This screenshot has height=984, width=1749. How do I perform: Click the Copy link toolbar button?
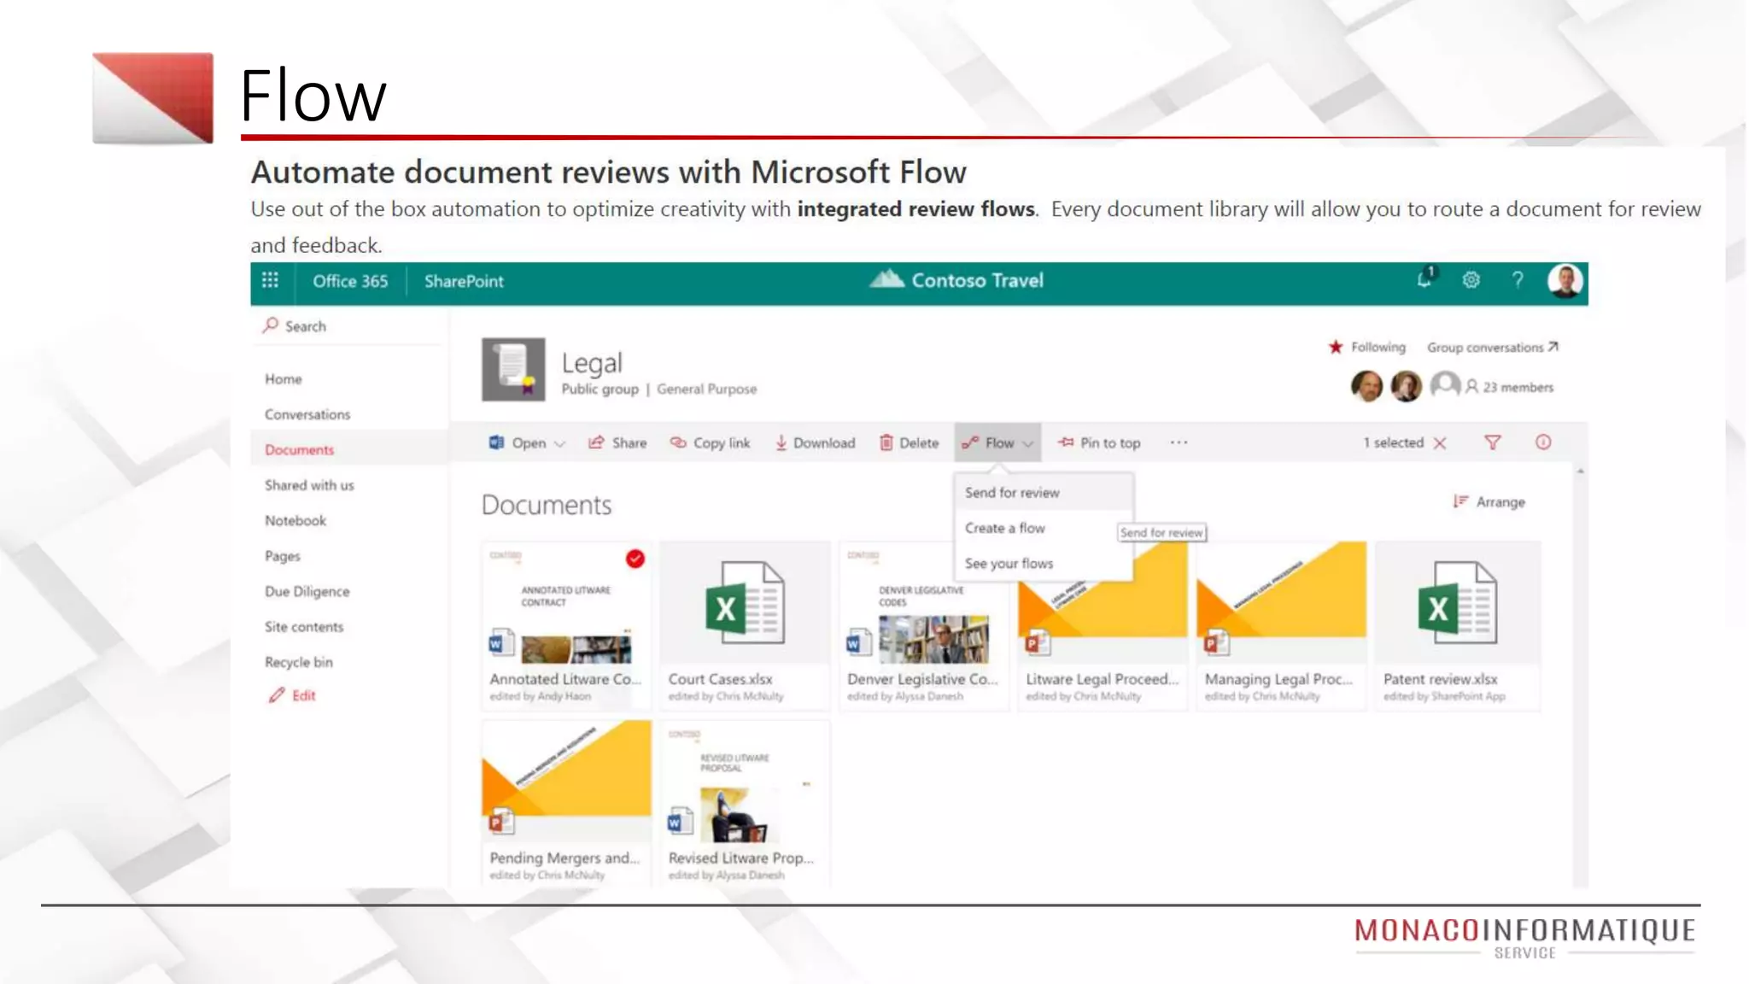point(711,442)
